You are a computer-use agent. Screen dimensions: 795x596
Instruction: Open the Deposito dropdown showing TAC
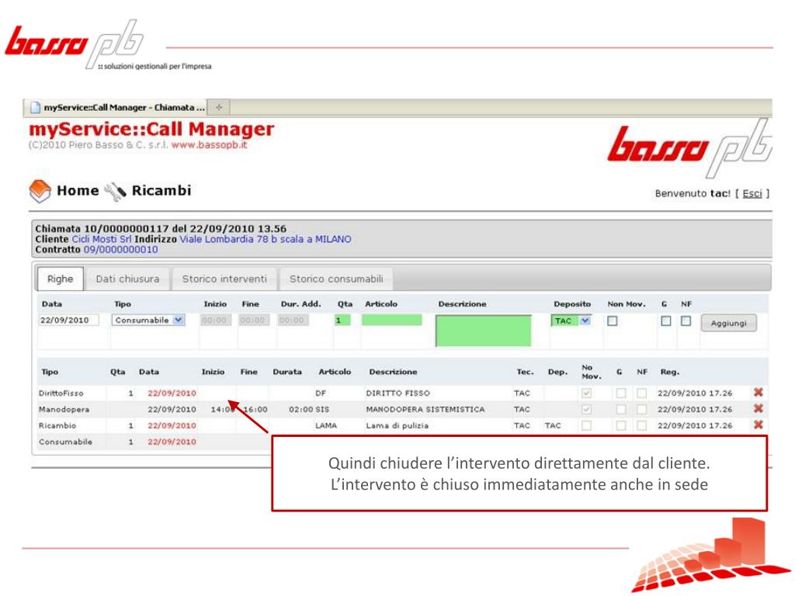(571, 321)
